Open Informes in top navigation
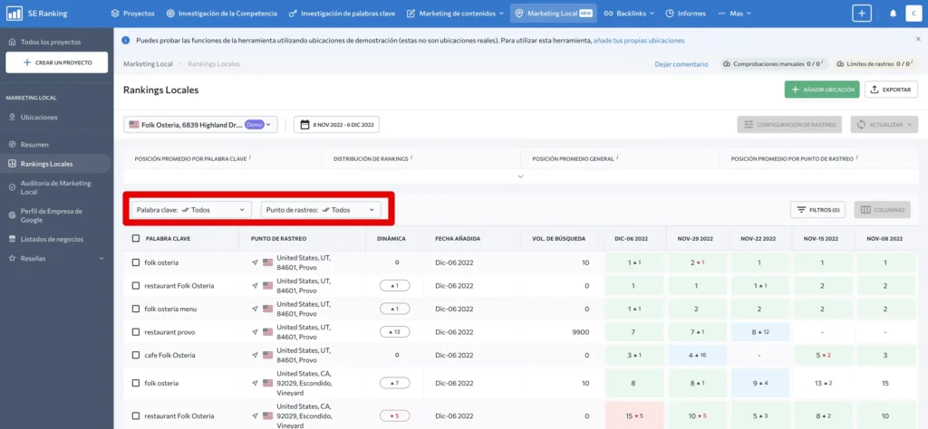 click(685, 13)
